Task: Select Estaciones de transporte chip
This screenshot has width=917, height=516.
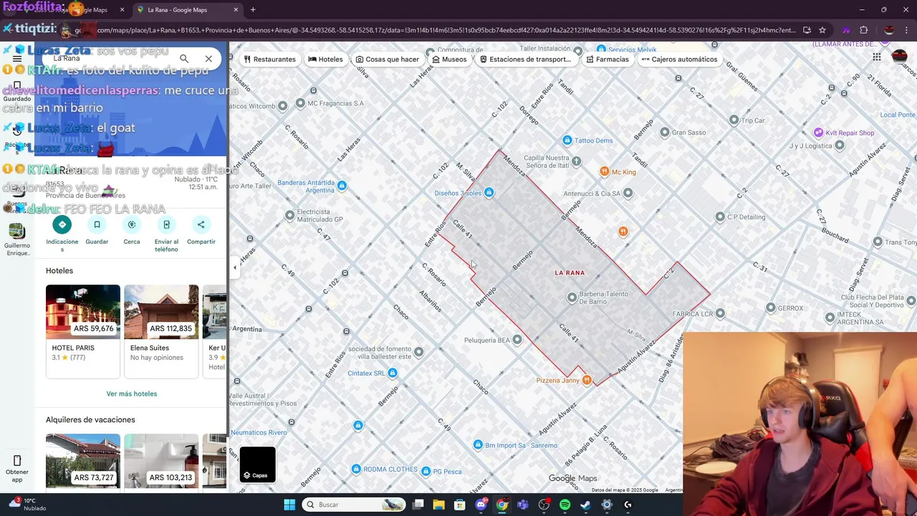Action: pos(525,59)
